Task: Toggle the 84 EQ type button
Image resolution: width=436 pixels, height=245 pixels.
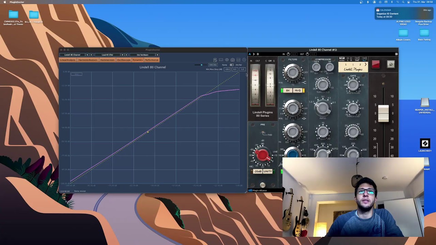Action: (x=288, y=91)
